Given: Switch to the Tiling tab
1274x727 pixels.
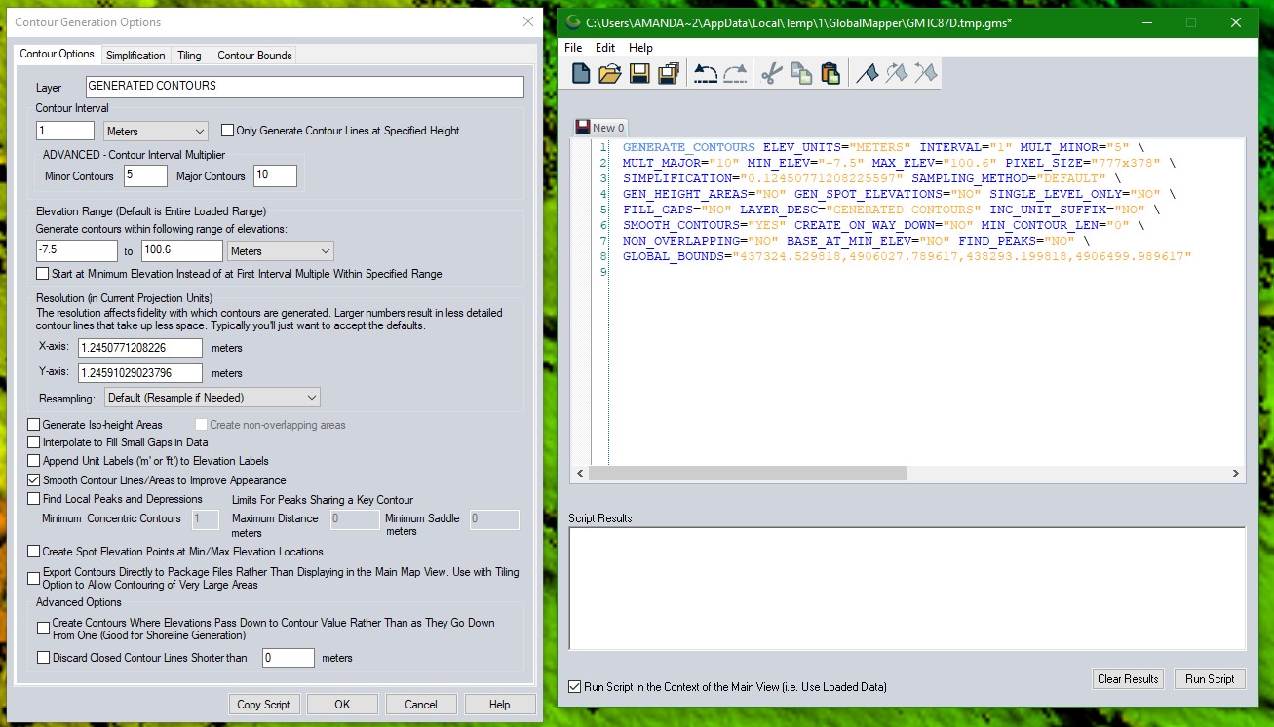Looking at the screenshot, I should pos(189,56).
